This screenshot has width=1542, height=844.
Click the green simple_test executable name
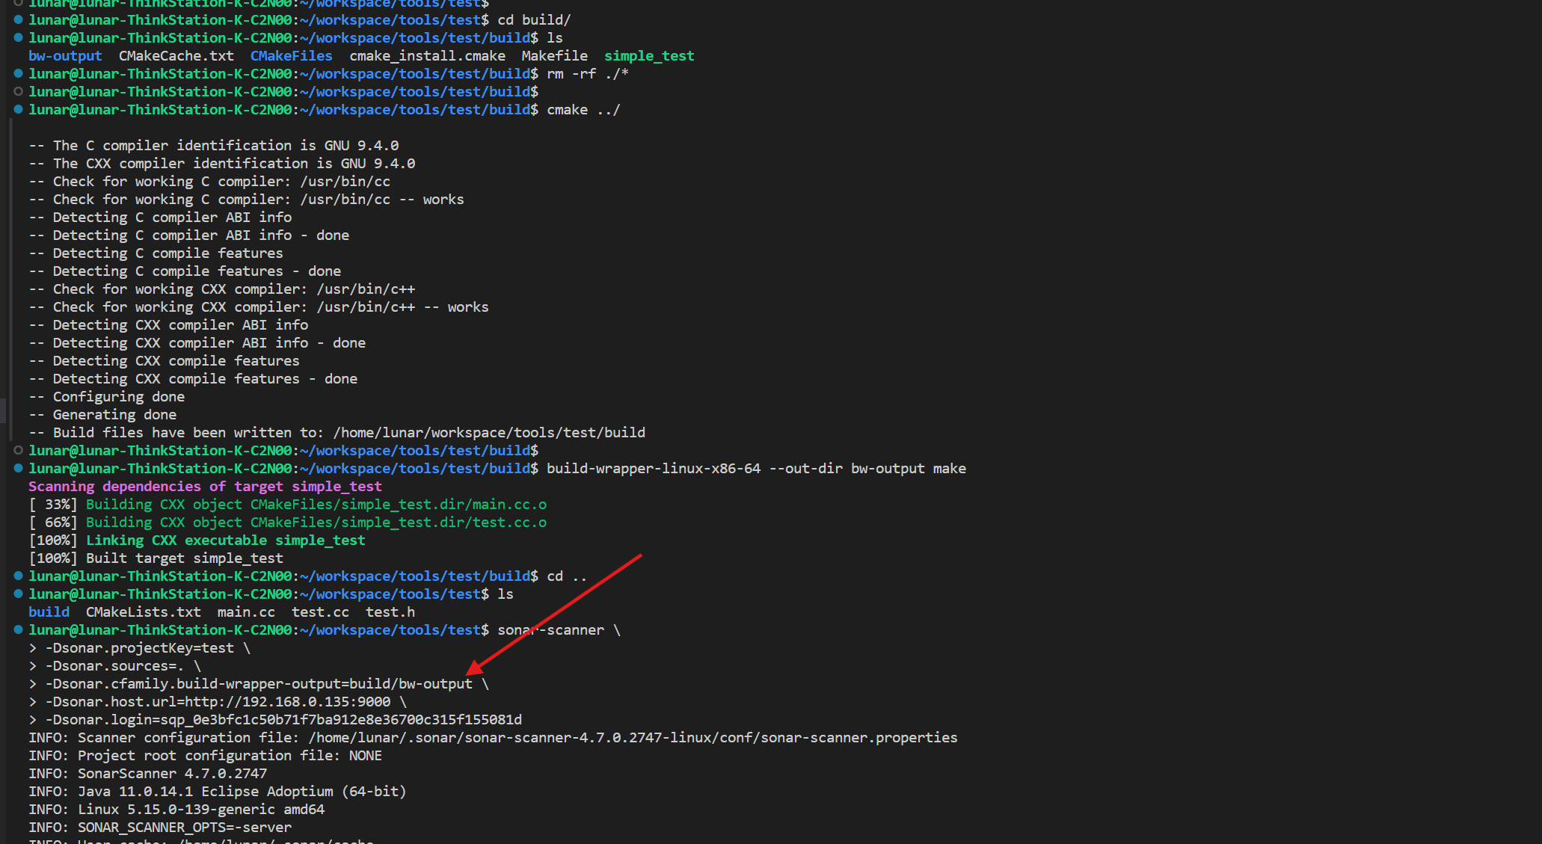coord(648,56)
